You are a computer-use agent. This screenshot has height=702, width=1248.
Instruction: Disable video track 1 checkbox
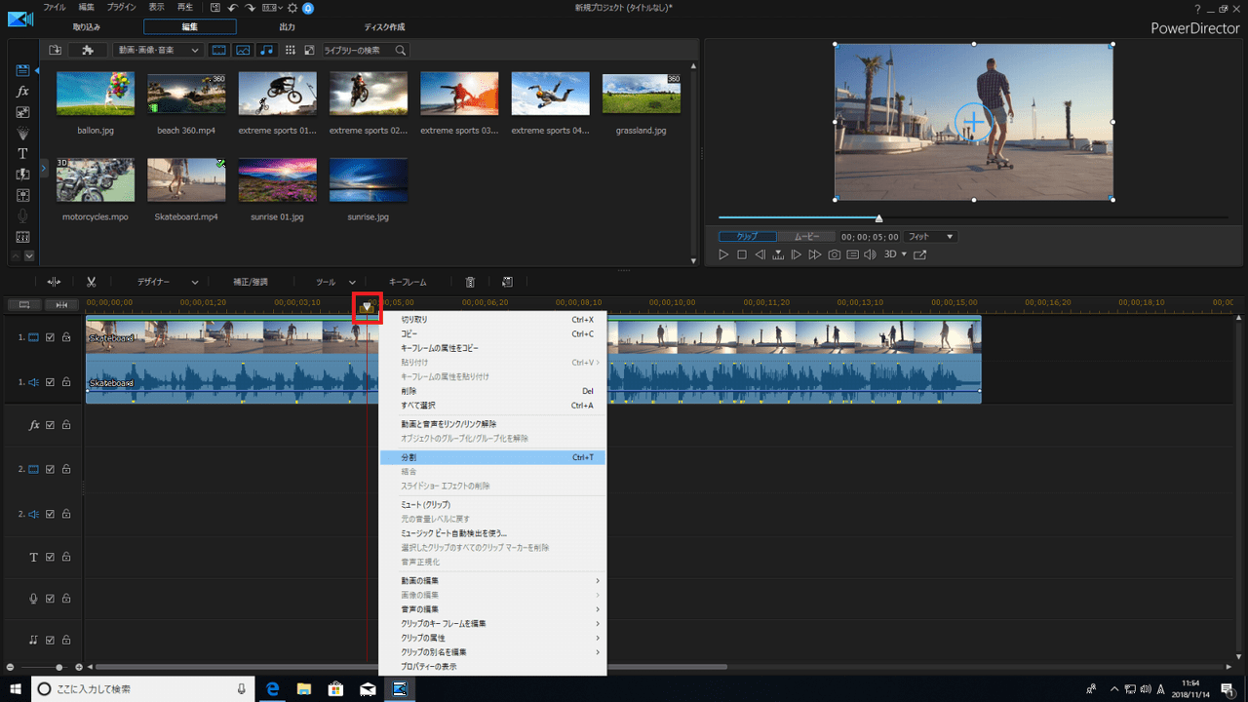tap(50, 338)
